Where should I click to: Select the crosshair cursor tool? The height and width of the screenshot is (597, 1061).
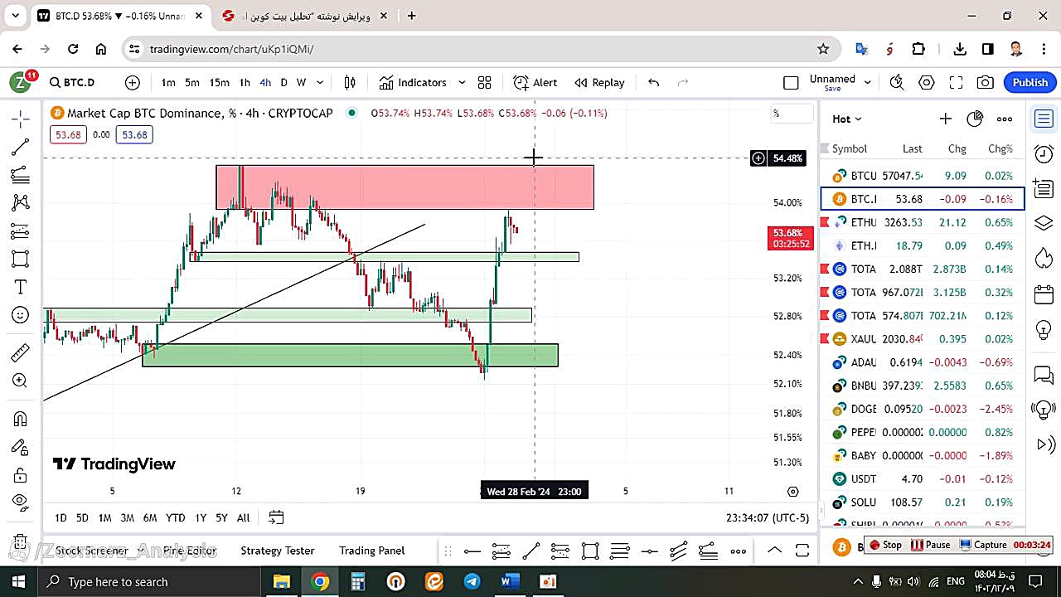click(x=21, y=119)
